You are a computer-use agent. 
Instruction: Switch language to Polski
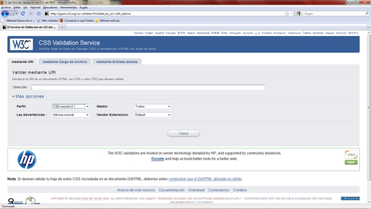224,33
